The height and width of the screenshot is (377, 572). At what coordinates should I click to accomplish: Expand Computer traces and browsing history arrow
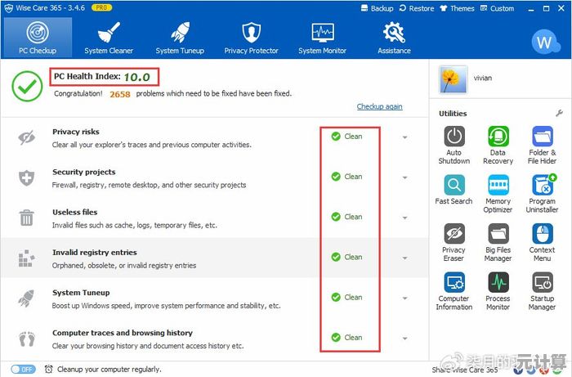[405, 339]
